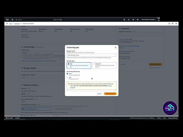The height and width of the screenshot is (137, 183).
Task: Open the key pair name Select dropdown
Action: 43,77
